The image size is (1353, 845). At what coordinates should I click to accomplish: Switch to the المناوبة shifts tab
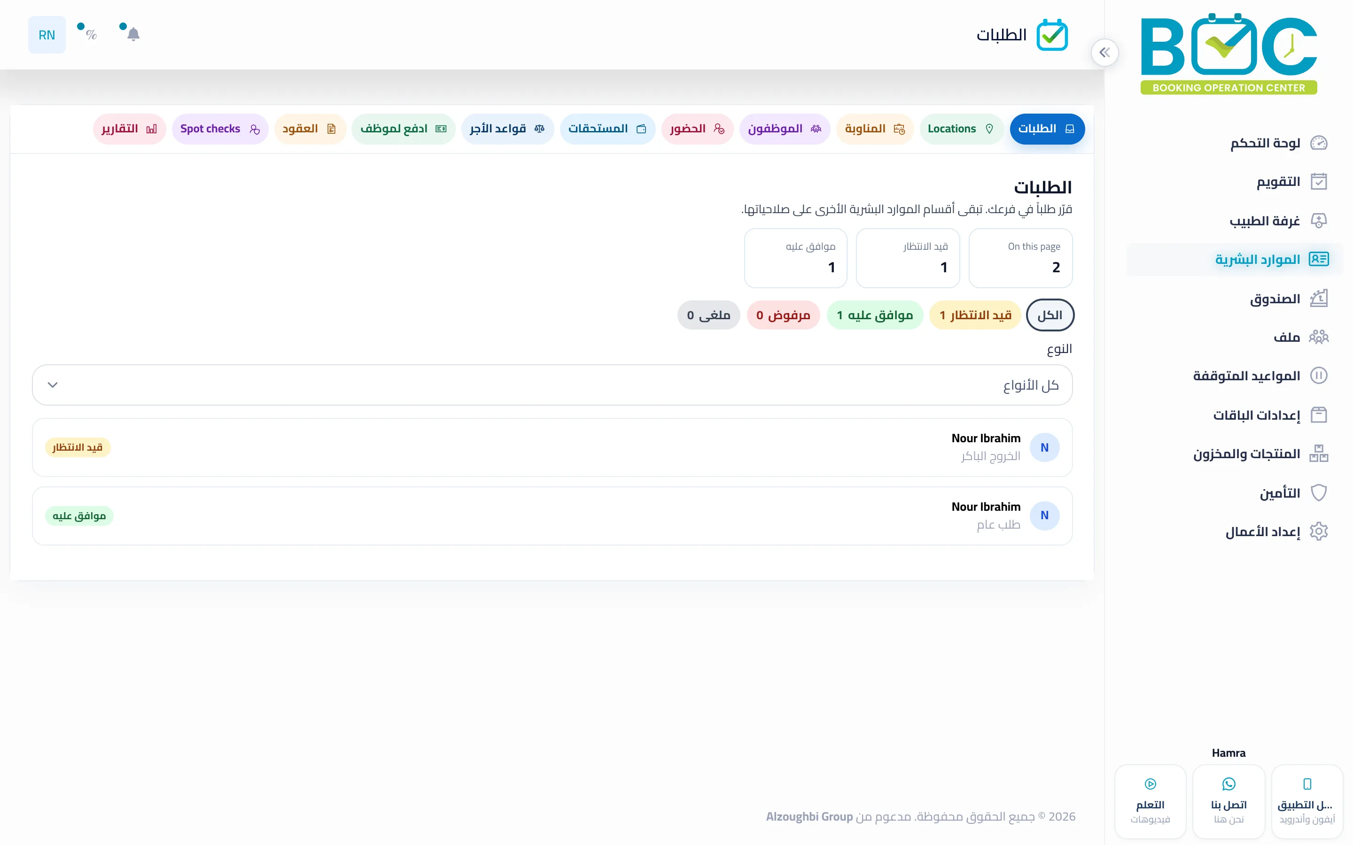click(x=874, y=129)
